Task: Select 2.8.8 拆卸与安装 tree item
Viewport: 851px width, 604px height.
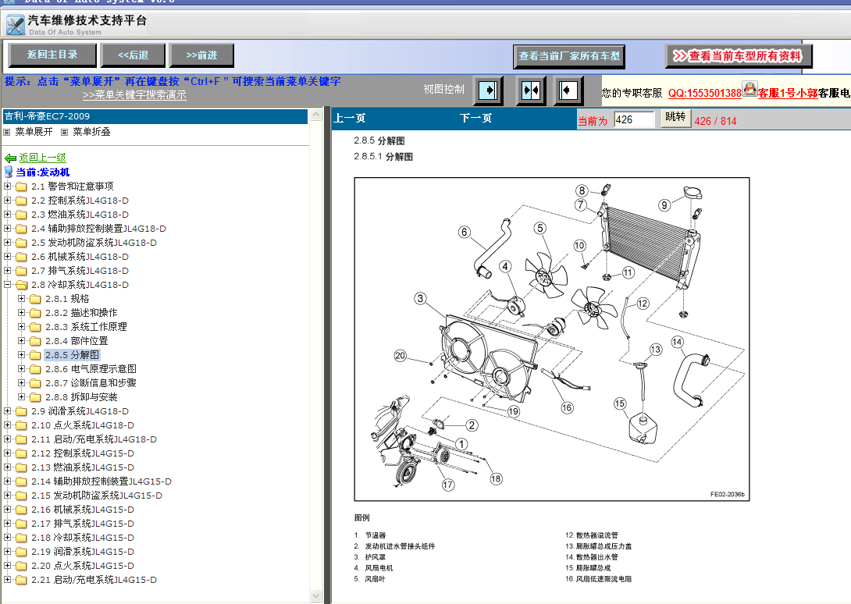Action: pos(81,397)
